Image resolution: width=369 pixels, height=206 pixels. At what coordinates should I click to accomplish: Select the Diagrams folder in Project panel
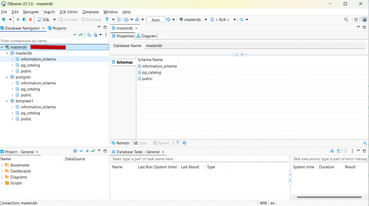[x=19, y=177]
